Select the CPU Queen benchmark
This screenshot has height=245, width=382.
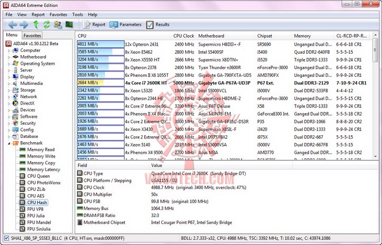pos(38,176)
